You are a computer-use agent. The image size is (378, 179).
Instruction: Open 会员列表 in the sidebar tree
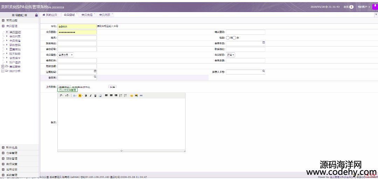tap(15, 36)
